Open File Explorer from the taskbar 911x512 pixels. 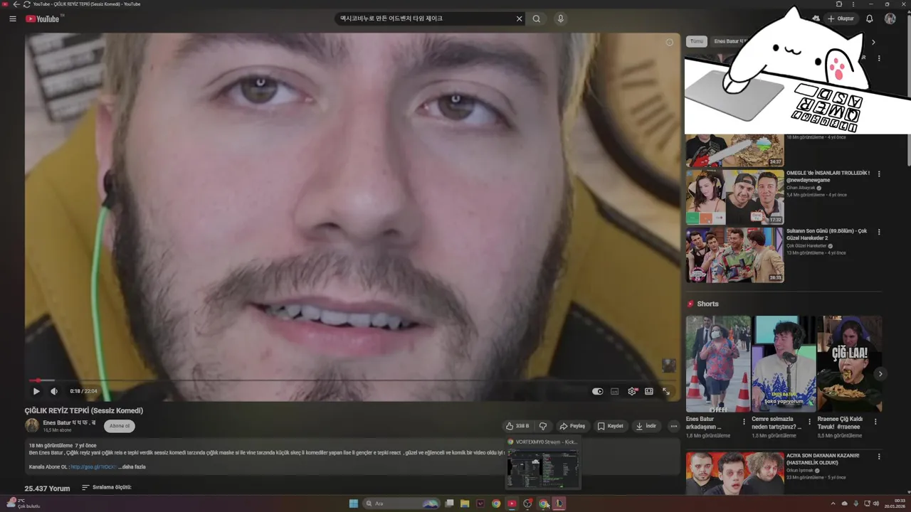click(x=465, y=503)
